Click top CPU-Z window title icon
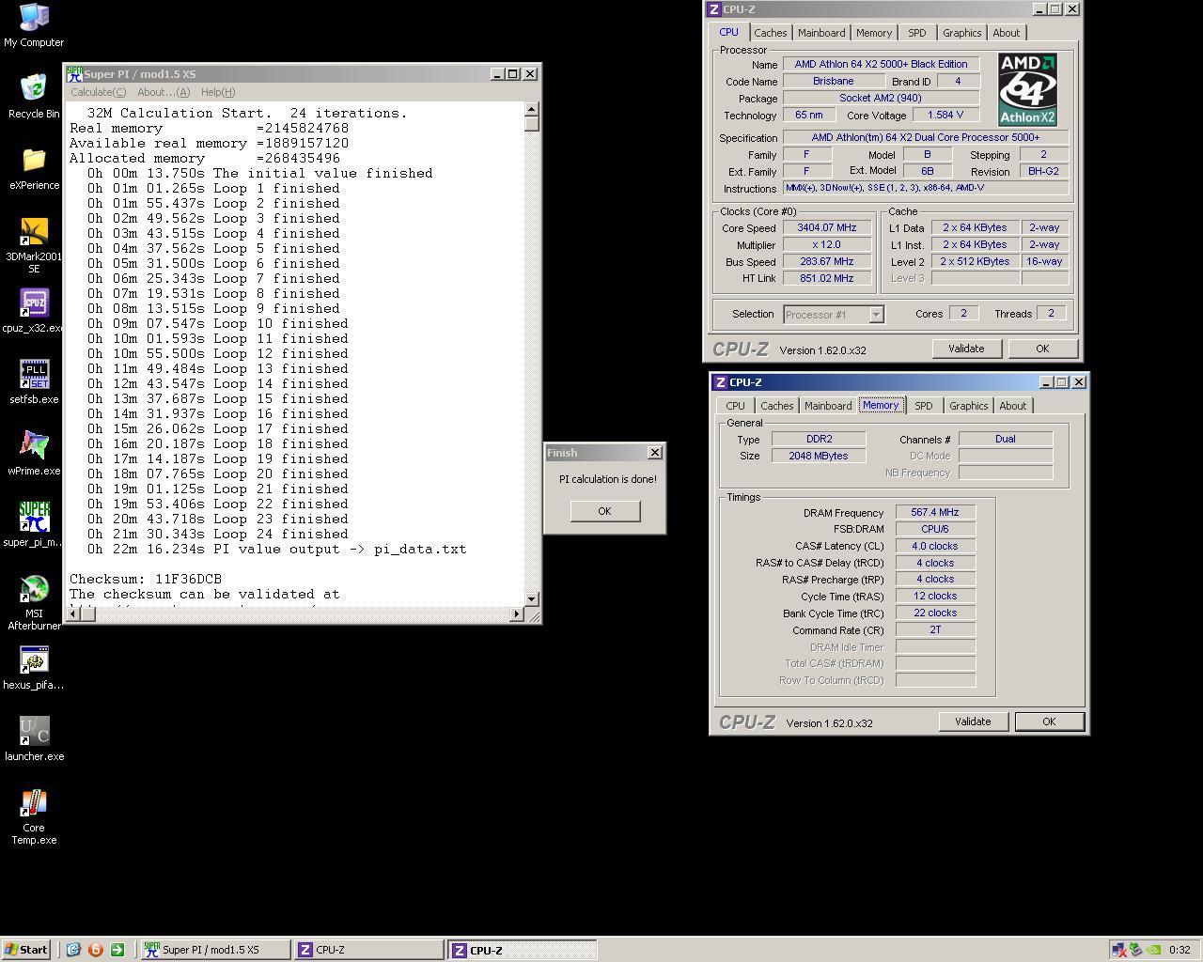The image size is (1203, 962). point(713,9)
